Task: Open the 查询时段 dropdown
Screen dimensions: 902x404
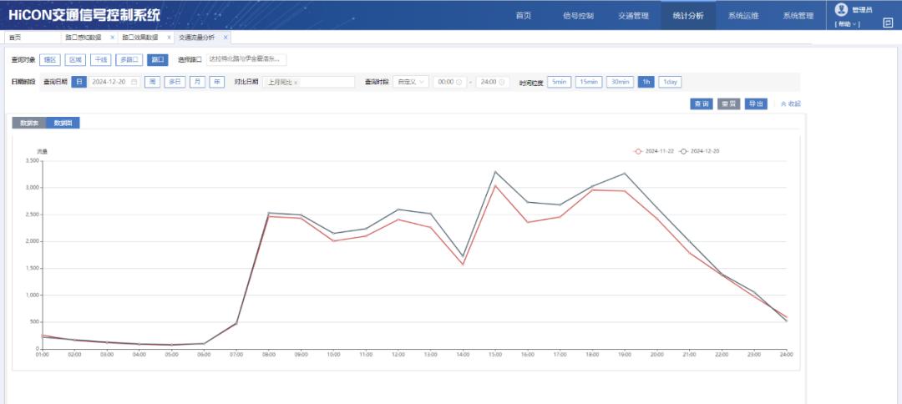Action: pos(412,82)
